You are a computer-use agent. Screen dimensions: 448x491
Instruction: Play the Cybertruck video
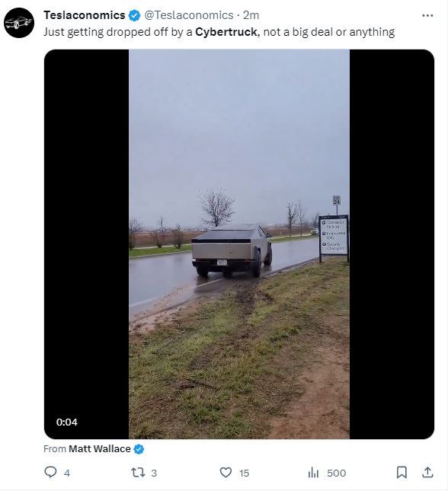pos(239,244)
